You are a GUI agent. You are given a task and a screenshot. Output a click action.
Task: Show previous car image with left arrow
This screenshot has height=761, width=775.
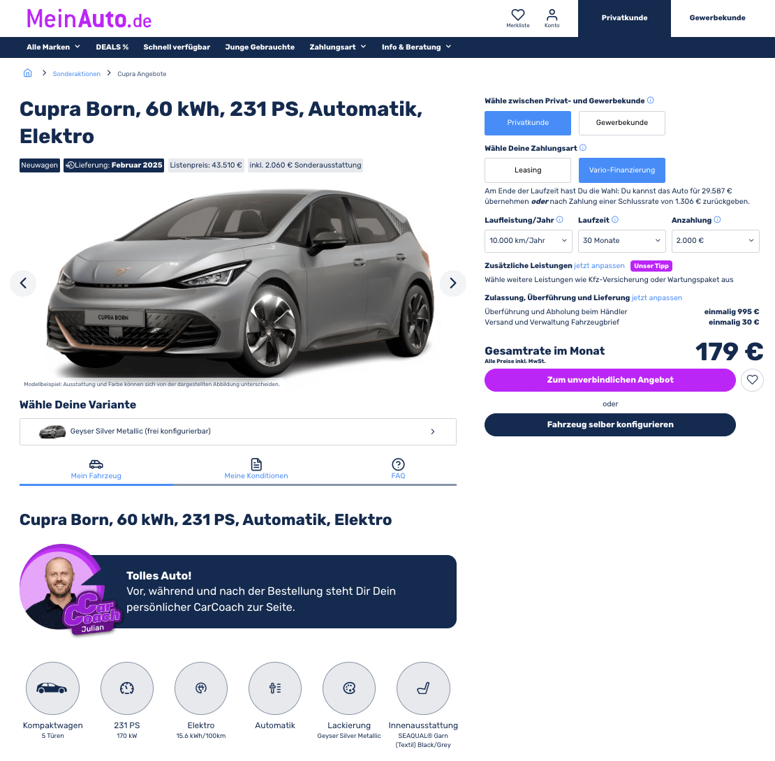[23, 283]
